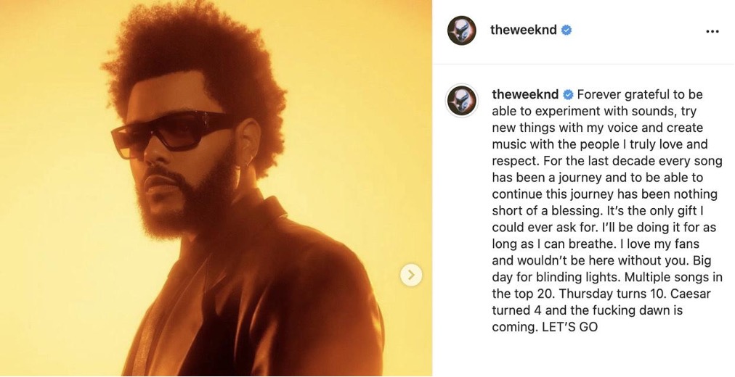
Task: Click 'For the last decade every song'
Action: click(632, 162)
